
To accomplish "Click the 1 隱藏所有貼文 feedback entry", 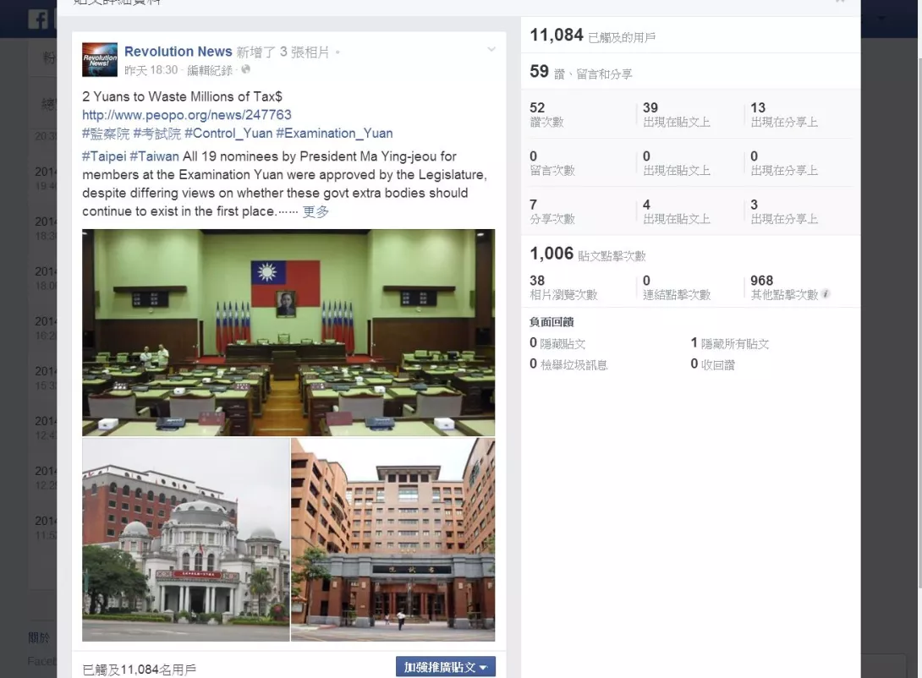I will [x=730, y=343].
